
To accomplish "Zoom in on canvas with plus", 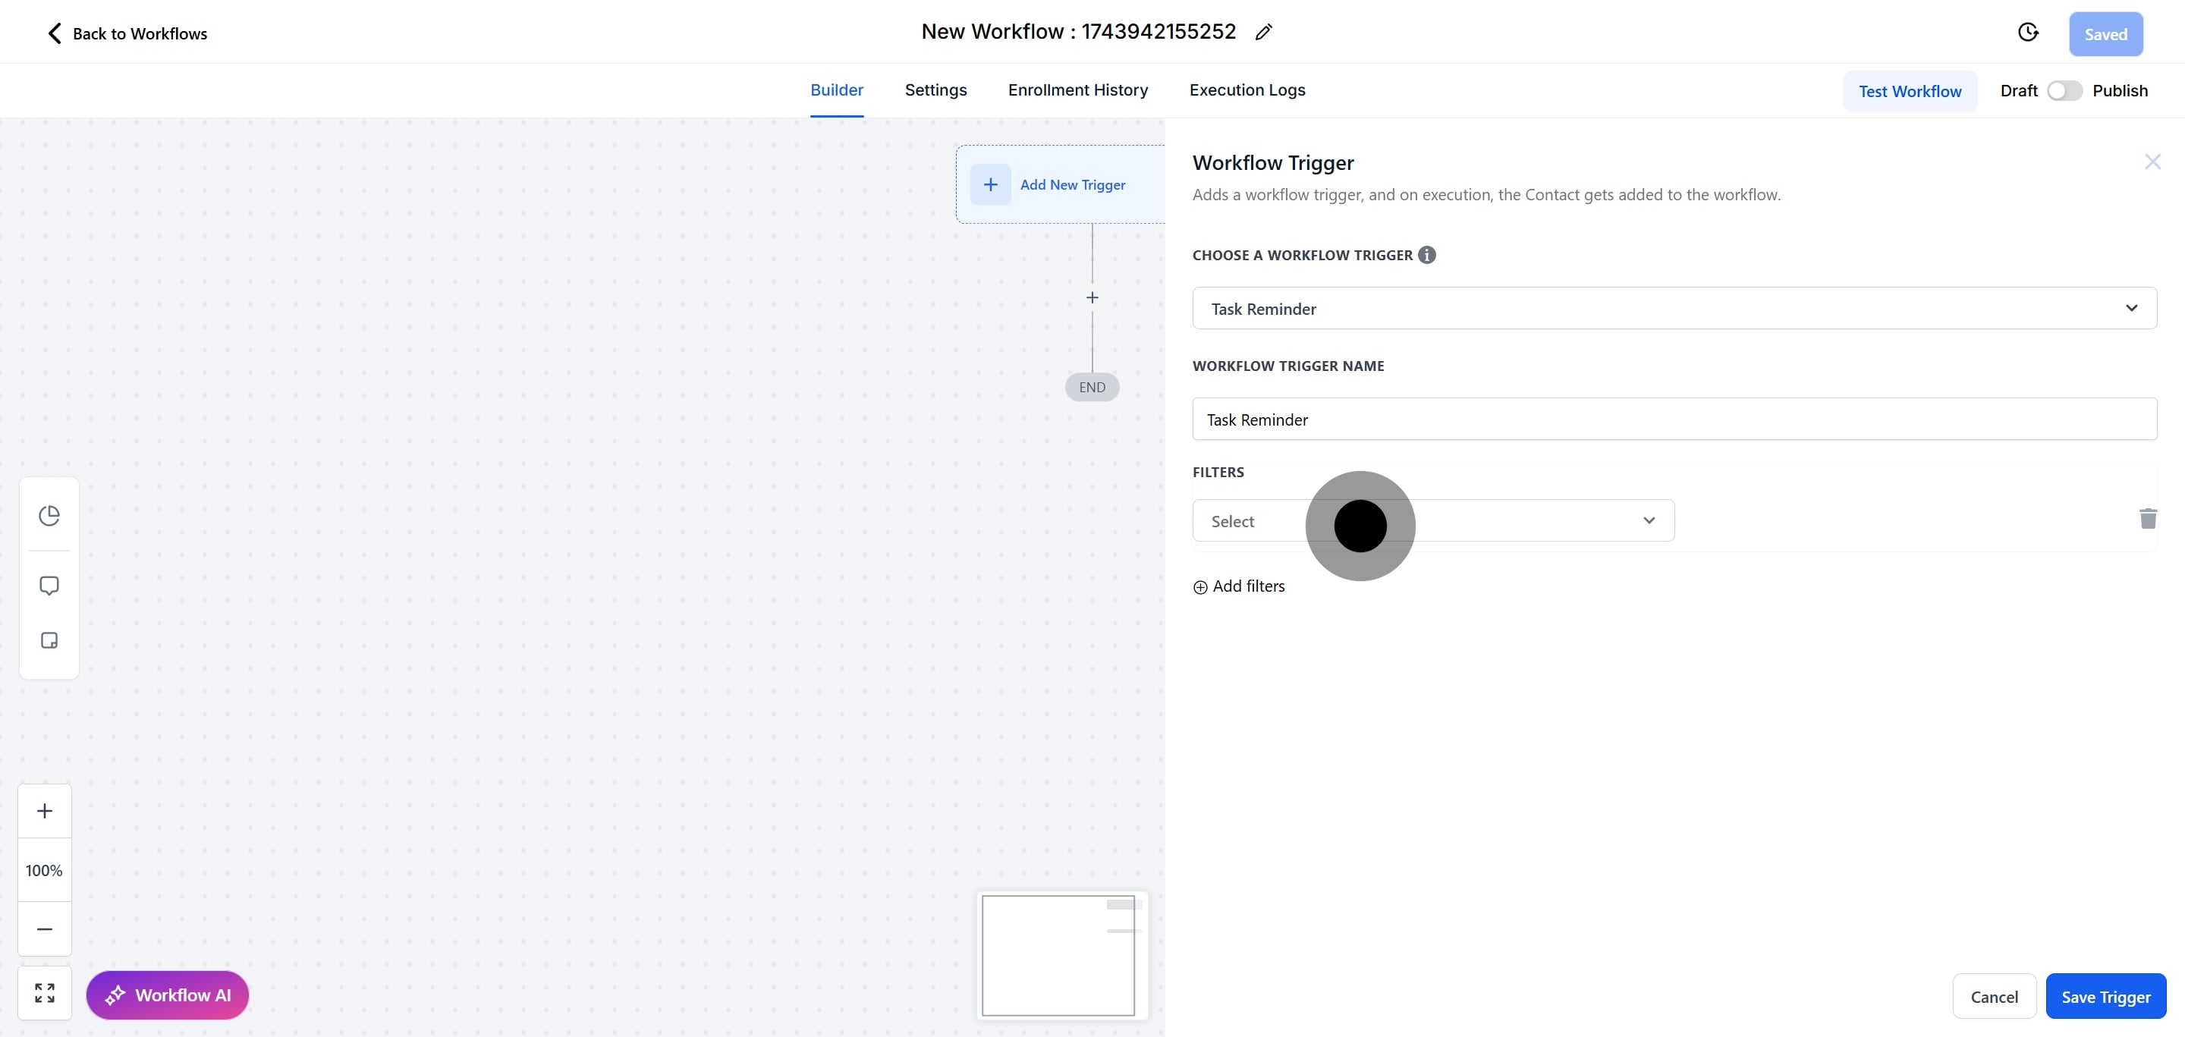I will tap(45, 811).
